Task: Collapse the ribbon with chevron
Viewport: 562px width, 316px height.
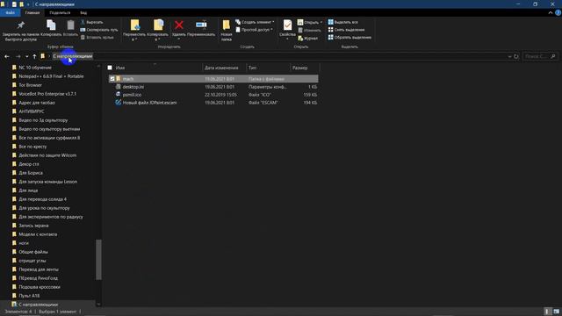Action: pyautogui.click(x=551, y=13)
